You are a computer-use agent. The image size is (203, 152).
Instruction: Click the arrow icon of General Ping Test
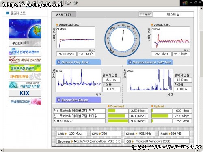(59, 62)
